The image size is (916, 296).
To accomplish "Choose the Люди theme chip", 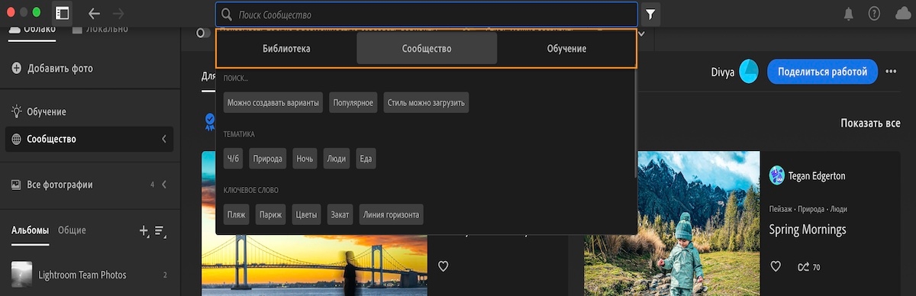I will [x=337, y=159].
